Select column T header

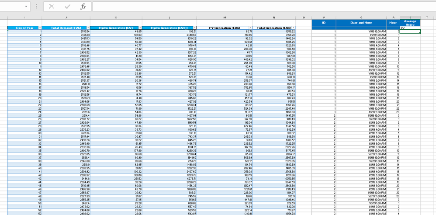click(427, 17)
